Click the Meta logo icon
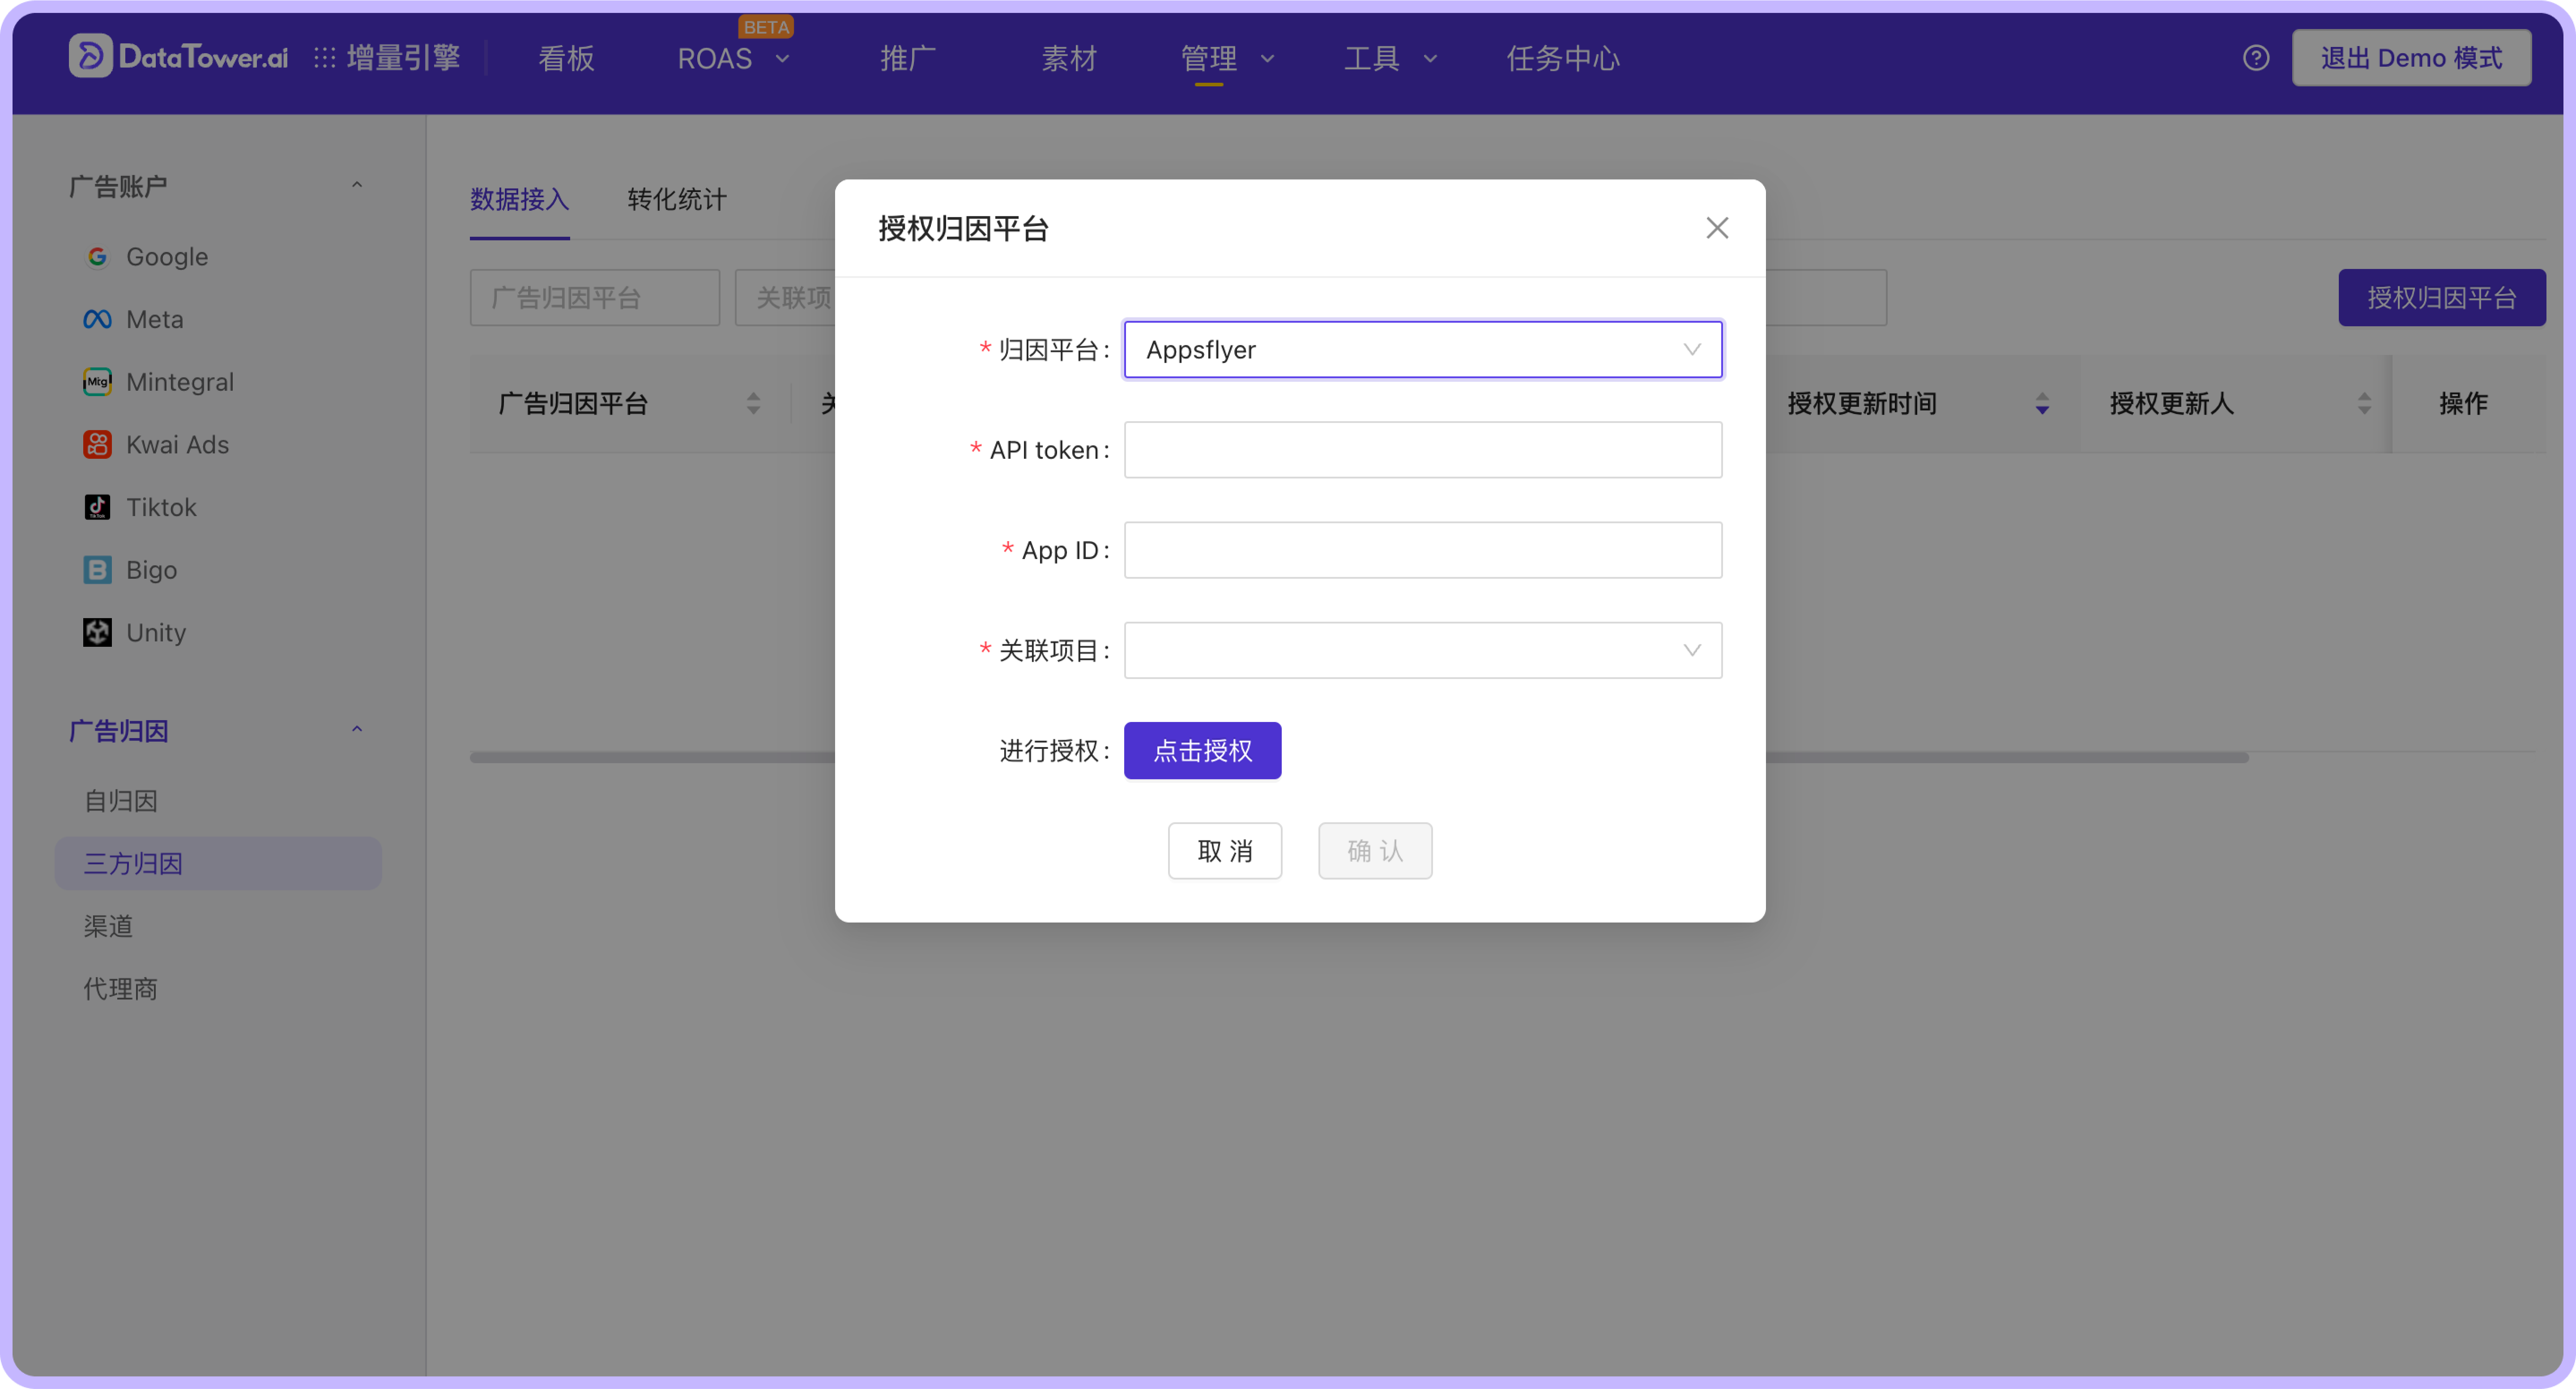The image size is (2576, 1389). click(x=97, y=320)
